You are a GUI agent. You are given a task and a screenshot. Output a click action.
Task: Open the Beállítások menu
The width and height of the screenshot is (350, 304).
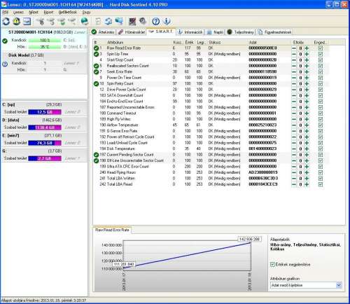point(68,12)
